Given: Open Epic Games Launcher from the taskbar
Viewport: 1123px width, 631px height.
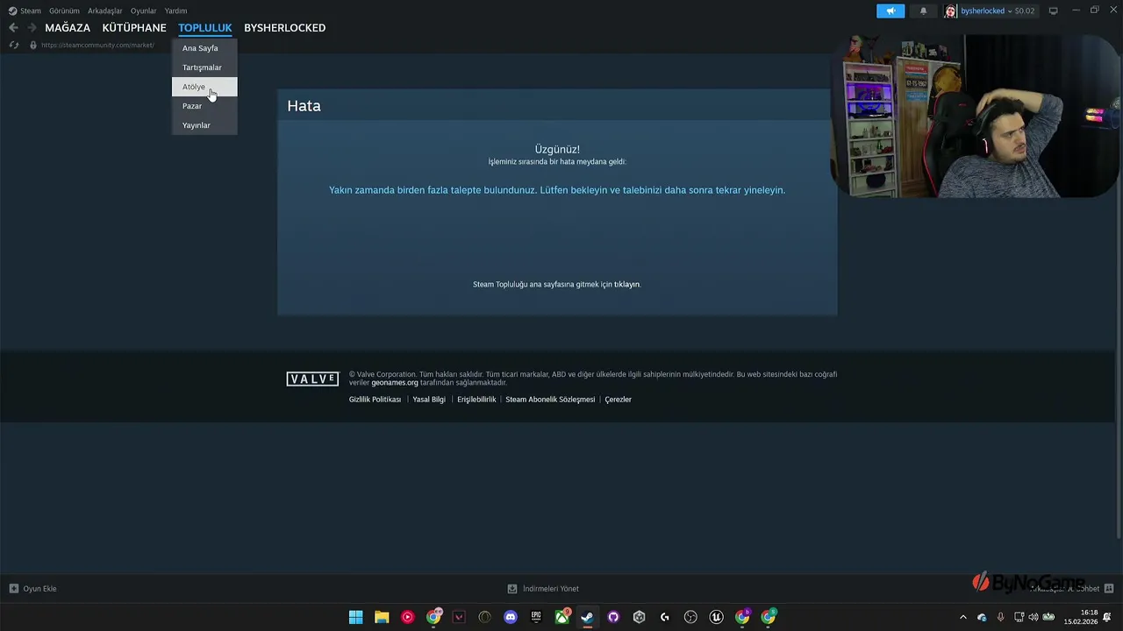Looking at the screenshot, I should (536, 617).
